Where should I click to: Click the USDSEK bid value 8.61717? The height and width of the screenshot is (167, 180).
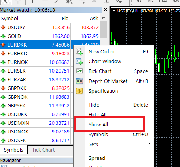(x=61, y=141)
